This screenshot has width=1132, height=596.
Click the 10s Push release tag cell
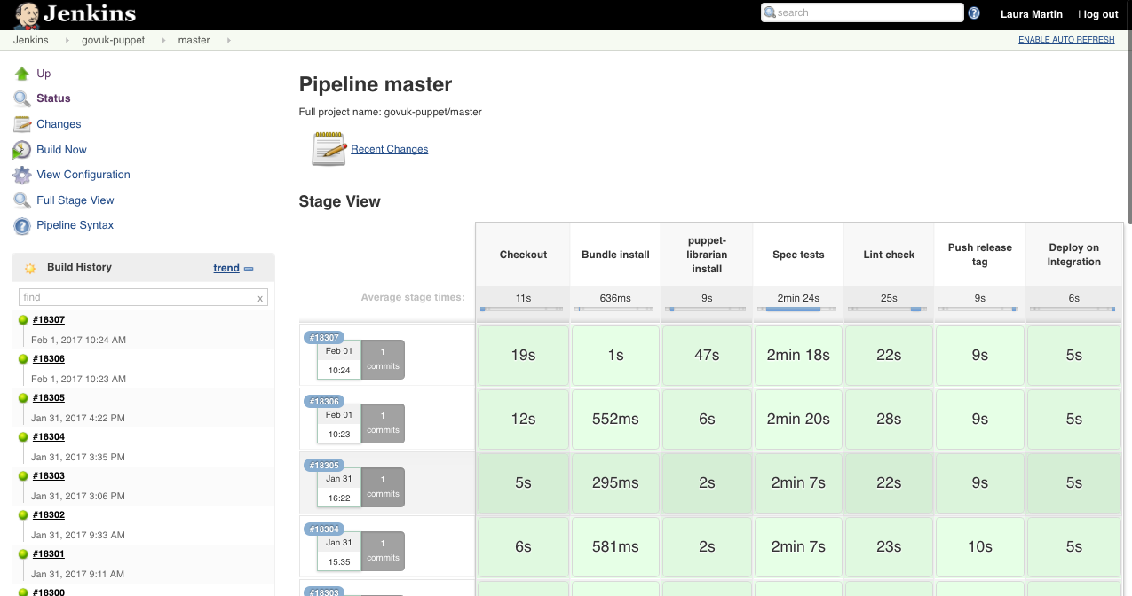click(979, 547)
